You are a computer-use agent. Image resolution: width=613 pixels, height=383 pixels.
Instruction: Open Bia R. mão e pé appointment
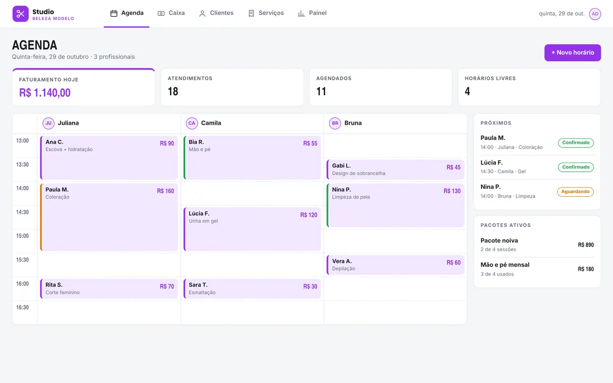252,158
